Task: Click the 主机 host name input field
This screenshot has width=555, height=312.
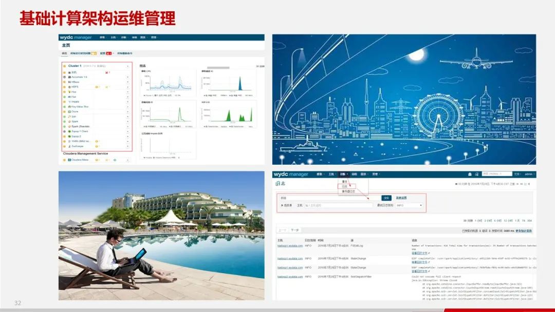Action: (x=338, y=205)
